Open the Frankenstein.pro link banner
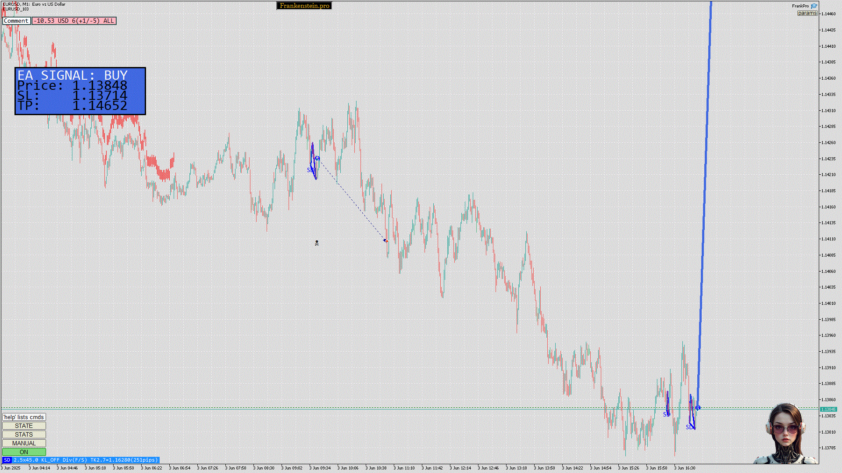The height and width of the screenshot is (473, 842). (x=304, y=6)
